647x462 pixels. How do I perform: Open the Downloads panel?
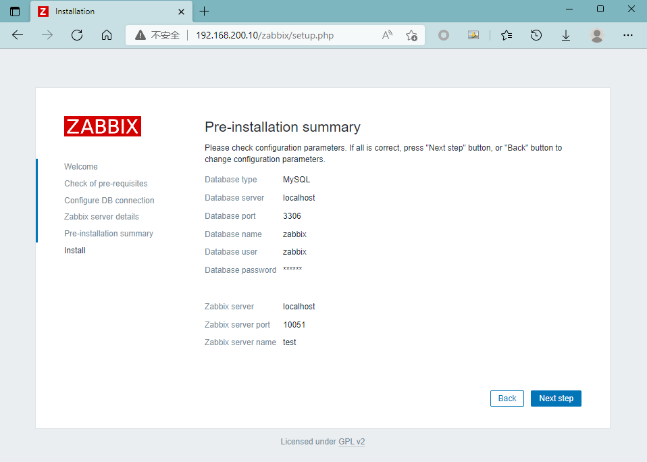566,36
